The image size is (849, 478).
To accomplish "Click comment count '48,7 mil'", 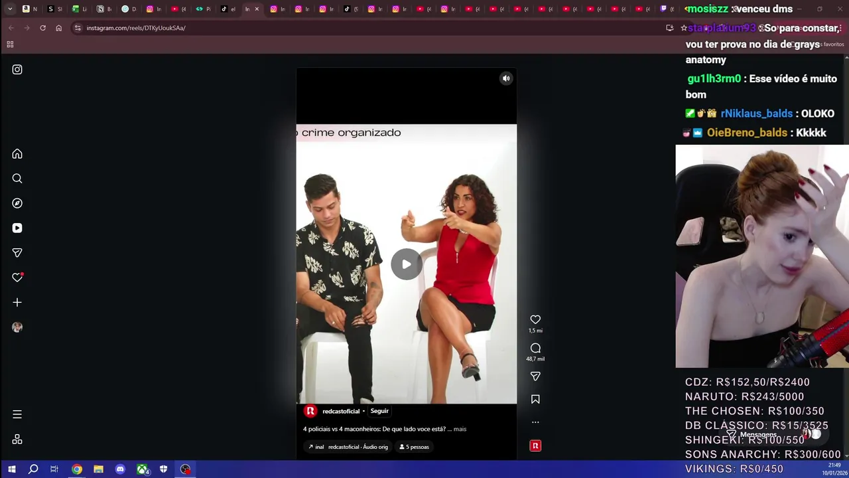I will click(x=535, y=359).
